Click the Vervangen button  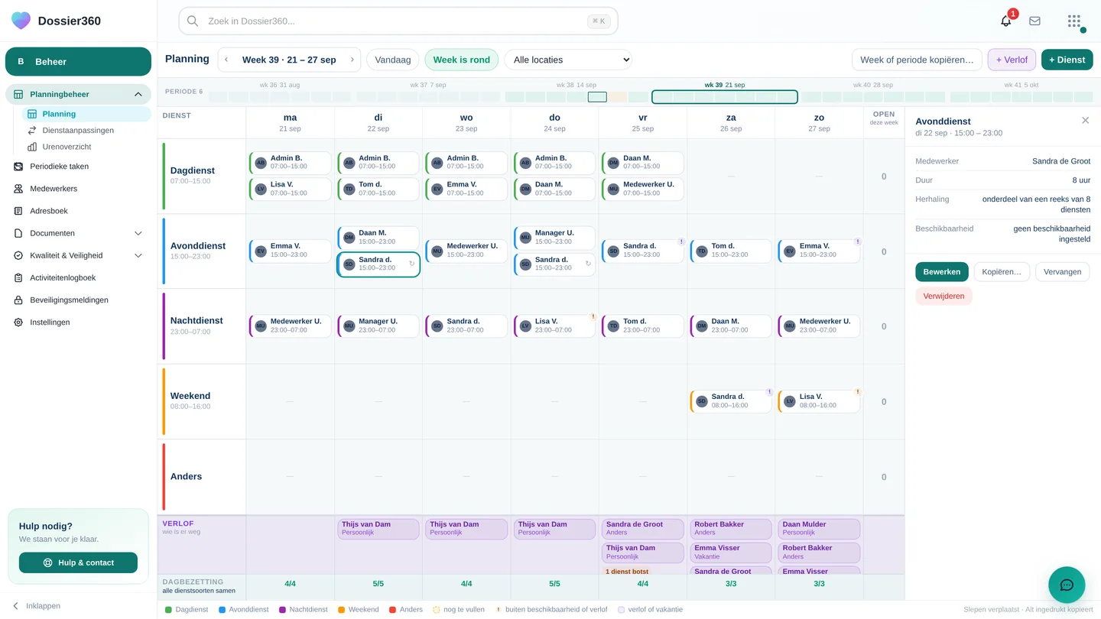pos(1062,272)
